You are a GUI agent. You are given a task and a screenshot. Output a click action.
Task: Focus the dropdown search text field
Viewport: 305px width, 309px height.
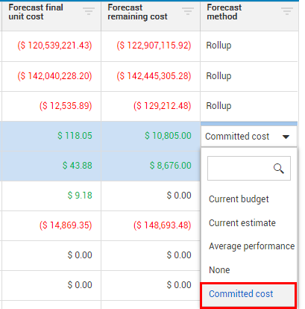coord(249,168)
